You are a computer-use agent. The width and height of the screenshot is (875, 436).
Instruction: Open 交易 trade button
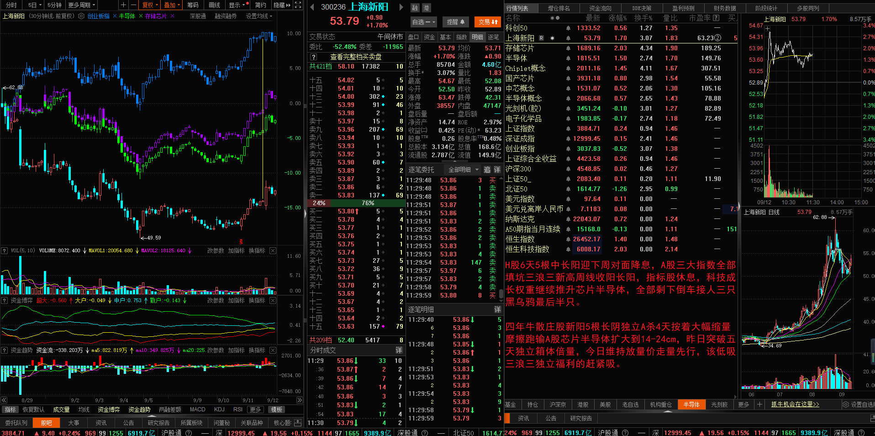tap(488, 22)
